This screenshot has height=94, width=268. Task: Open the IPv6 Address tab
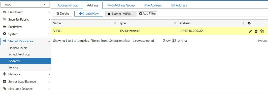tap(152, 5)
